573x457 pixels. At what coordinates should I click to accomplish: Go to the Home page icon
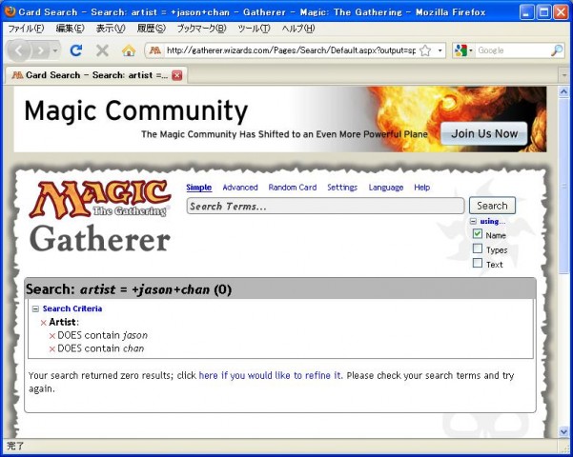coord(129,50)
